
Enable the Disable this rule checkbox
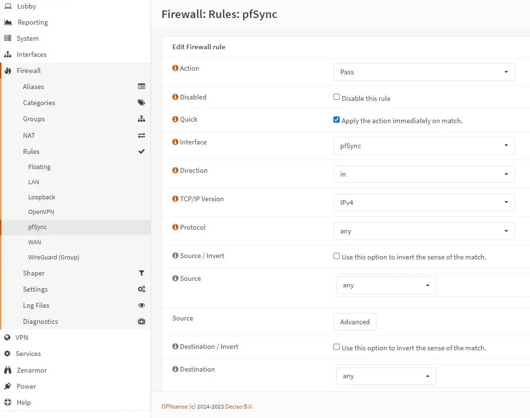336,97
